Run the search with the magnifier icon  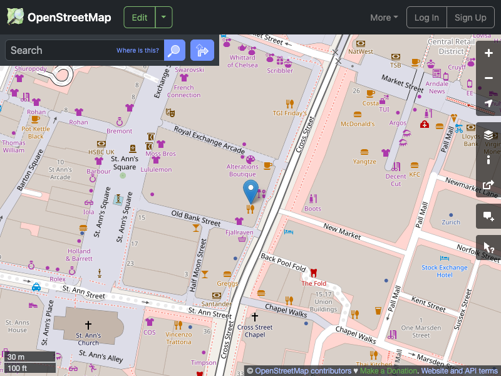coord(174,50)
